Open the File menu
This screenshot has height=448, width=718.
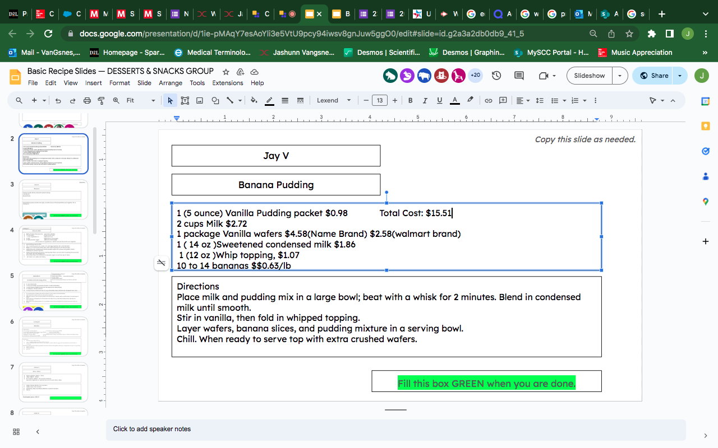point(33,83)
